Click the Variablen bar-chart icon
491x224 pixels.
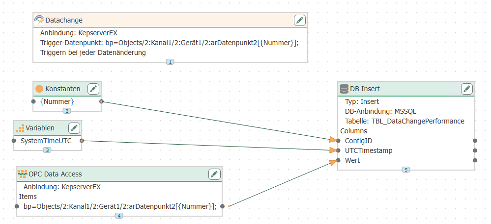click(20, 128)
